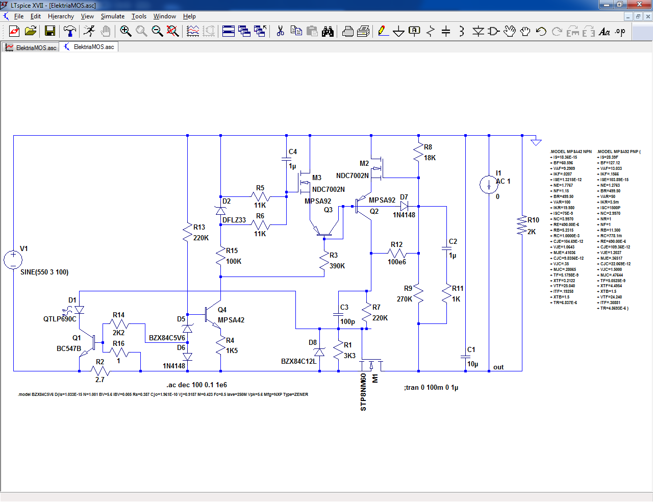Click the Autorange plot icon
This screenshot has width=653, height=502.
pos(193,31)
